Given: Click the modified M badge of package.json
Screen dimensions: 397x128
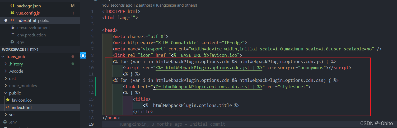Looking at the screenshot, I should (73, 6).
